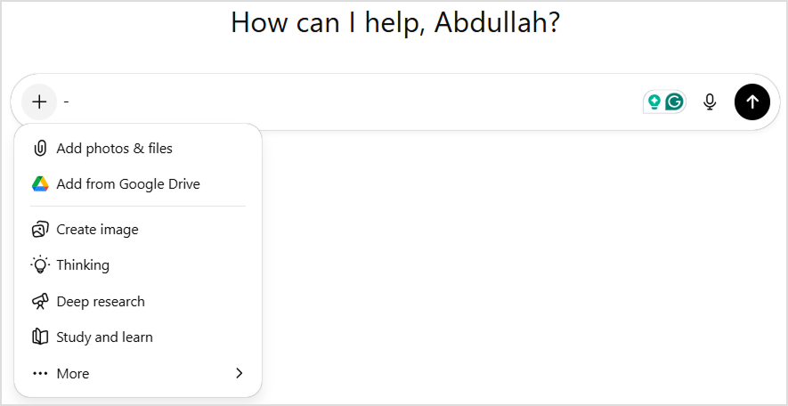This screenshot has height=406, width=788.
Task: Click the paperclip icon for attachments
Action: tap(40, 149)
